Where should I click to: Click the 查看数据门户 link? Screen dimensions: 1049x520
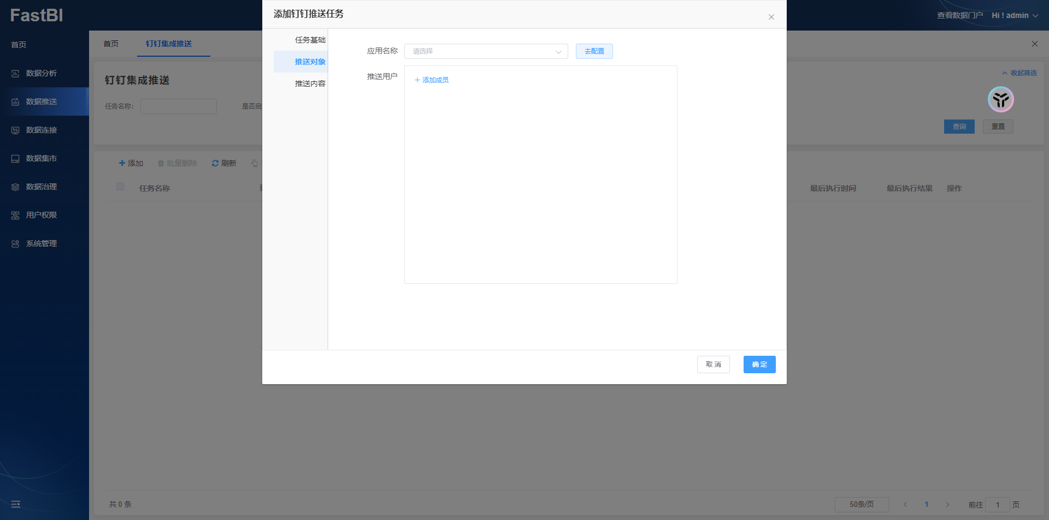[x=960, y=15]
